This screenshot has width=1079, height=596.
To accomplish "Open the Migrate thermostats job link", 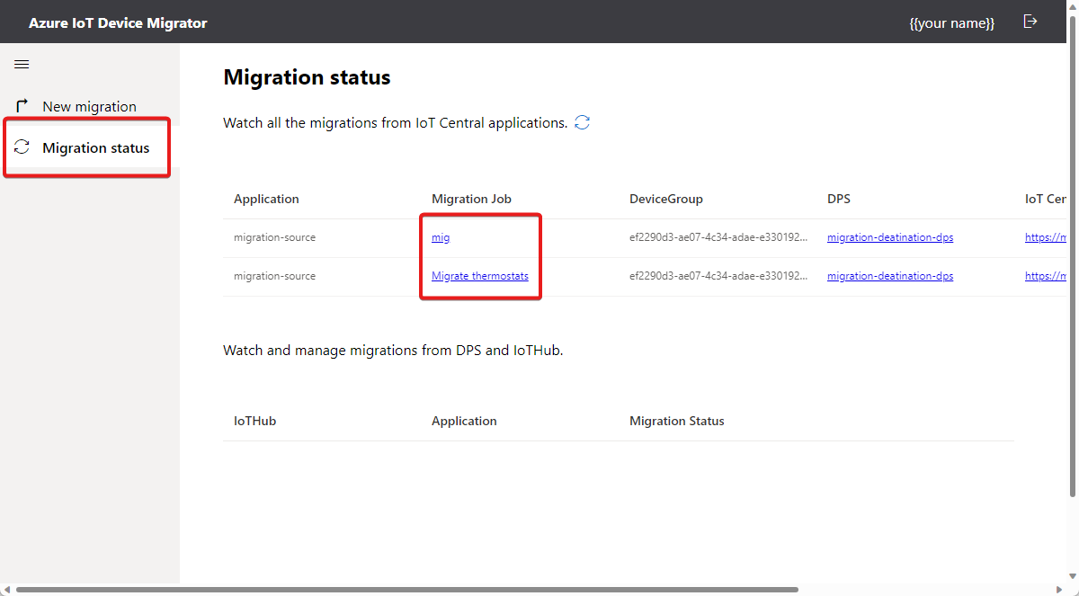I will [479, 276].
